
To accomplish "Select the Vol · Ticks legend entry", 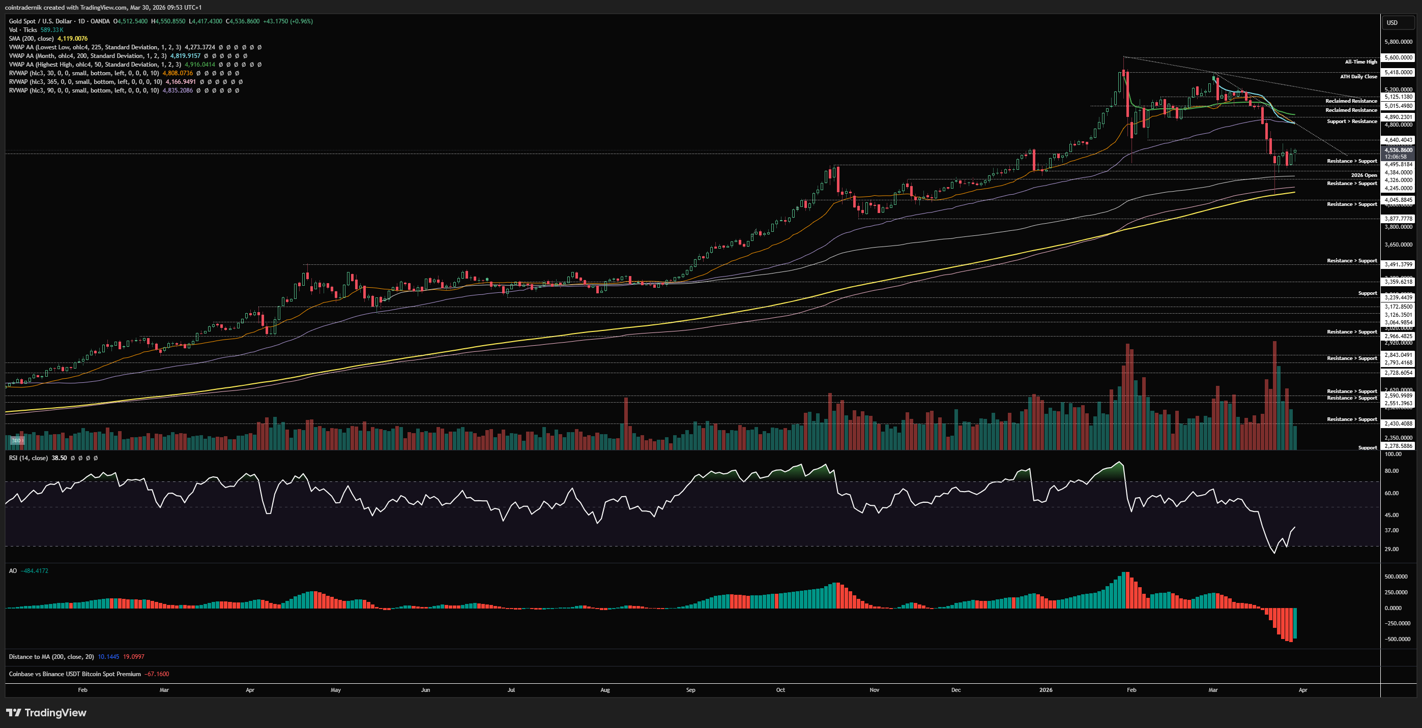I will click(x=23, y=30).
